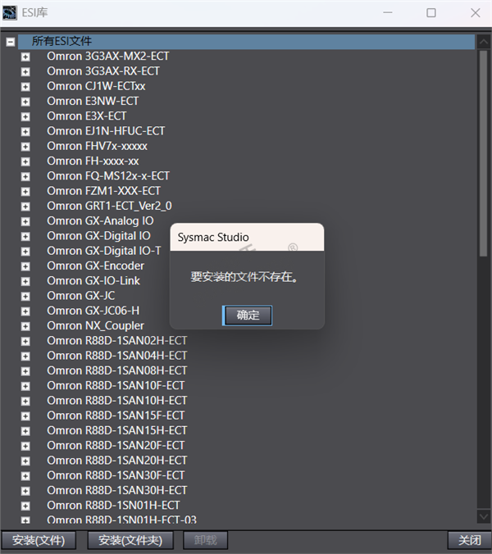
Task: Expand the Omron R88D-1SAN02H-ECT node
Action: 25,341
